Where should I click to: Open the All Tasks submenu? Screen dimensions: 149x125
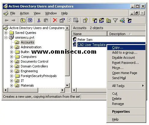[126, 86]
